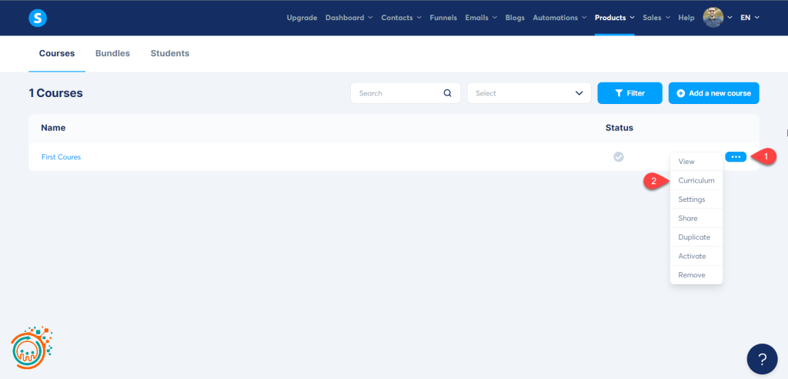
Task: Click Remove in the course menu
Action: click(x=691, y=275)
